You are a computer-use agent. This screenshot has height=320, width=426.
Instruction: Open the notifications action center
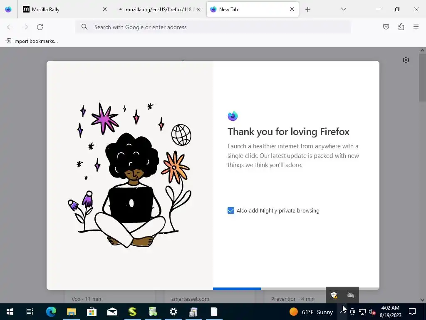pos(412,312)
